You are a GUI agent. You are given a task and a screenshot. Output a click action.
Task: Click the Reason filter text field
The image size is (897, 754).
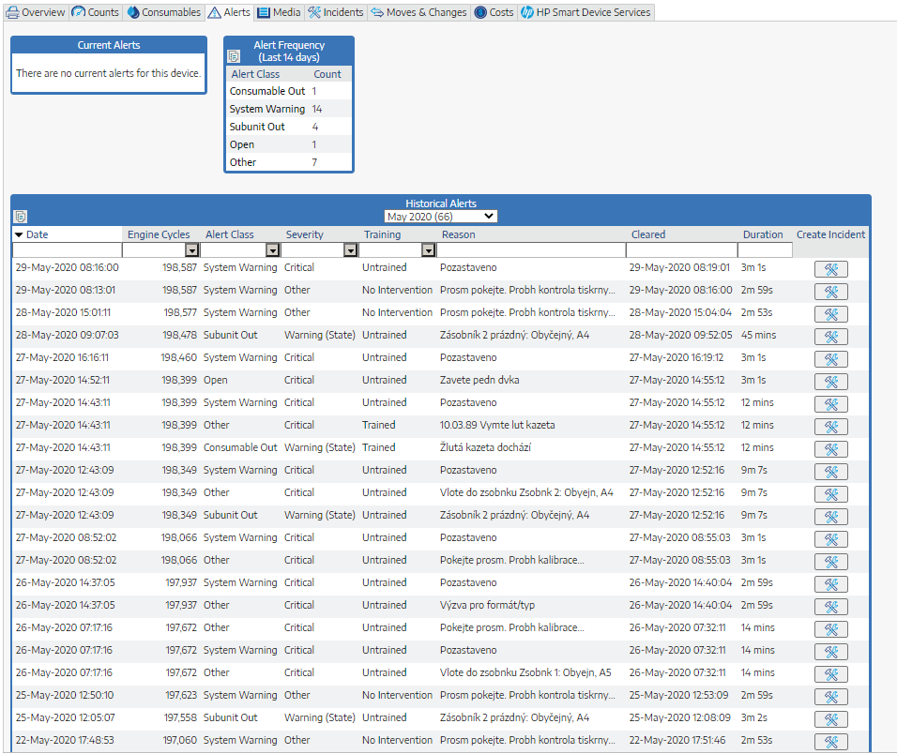point(531,250)
